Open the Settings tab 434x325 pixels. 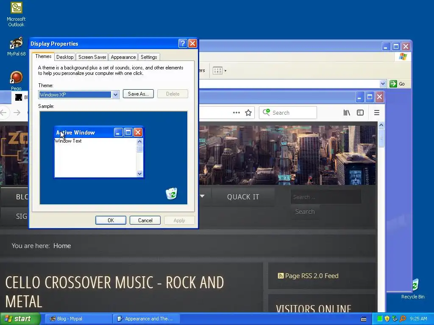tap(149, 57)
